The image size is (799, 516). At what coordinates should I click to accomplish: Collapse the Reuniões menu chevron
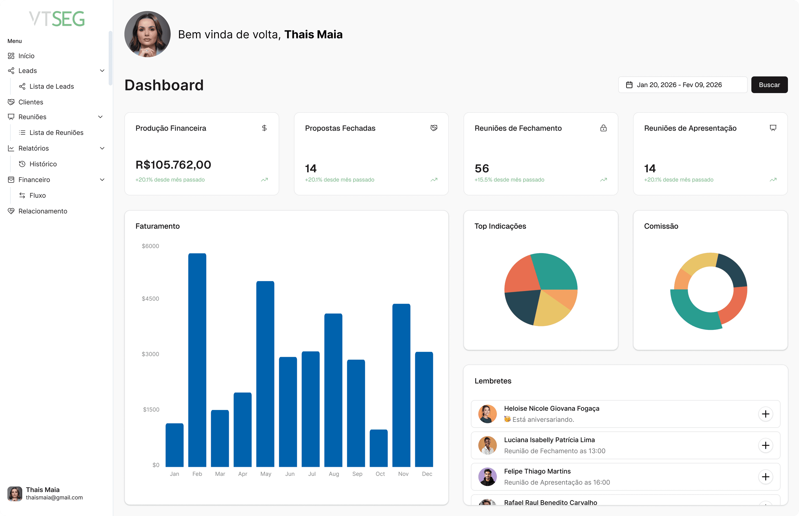[100, 117]
